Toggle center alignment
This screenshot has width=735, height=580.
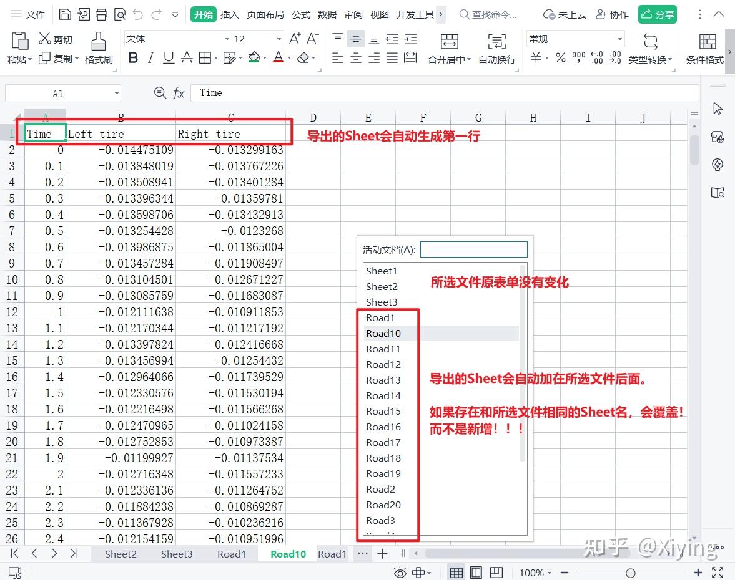pos(355,57)
